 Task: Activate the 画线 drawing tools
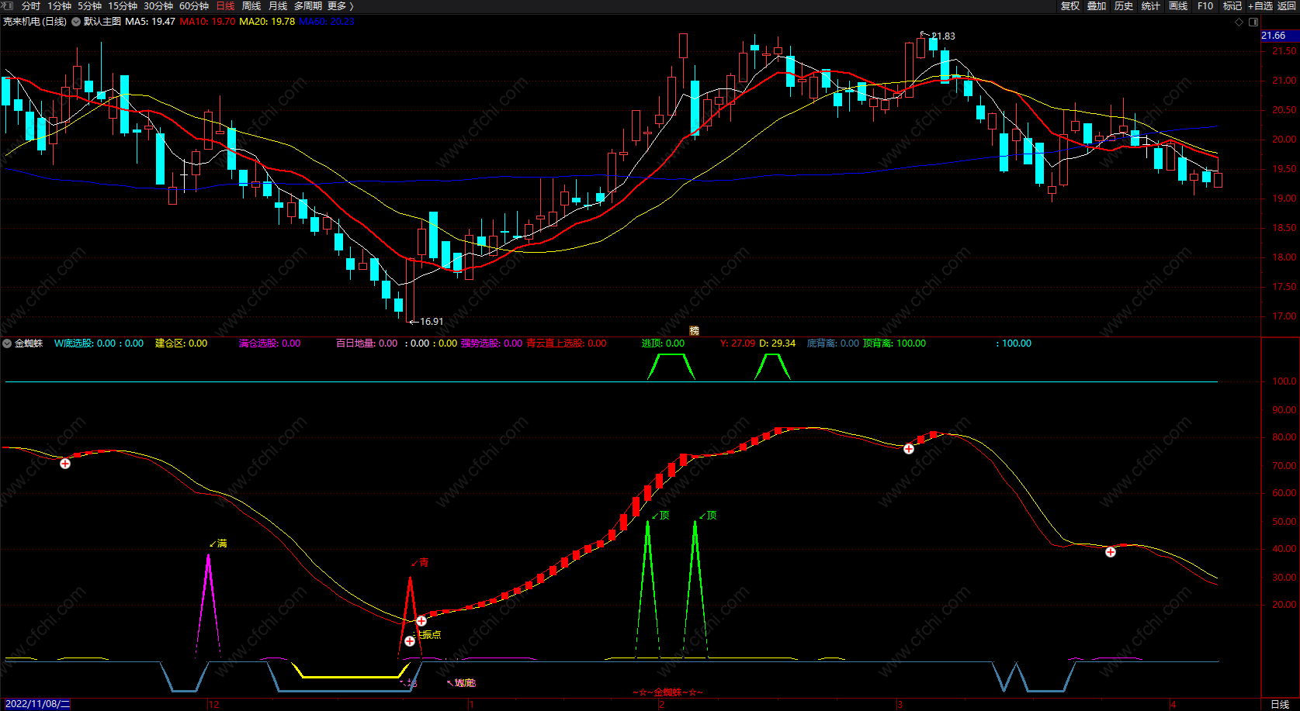point(1178,6)
